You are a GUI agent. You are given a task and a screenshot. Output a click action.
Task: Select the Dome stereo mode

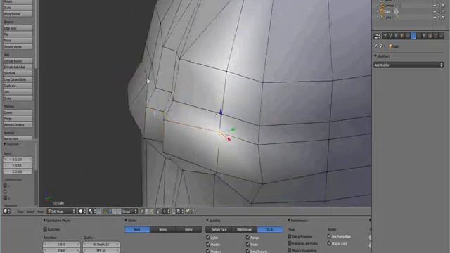pyautogui.click(x=188, y=230)
